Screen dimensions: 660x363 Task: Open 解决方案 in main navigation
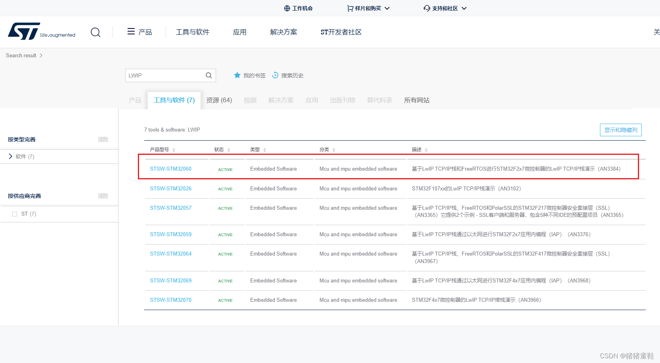[x=284, y=32]
